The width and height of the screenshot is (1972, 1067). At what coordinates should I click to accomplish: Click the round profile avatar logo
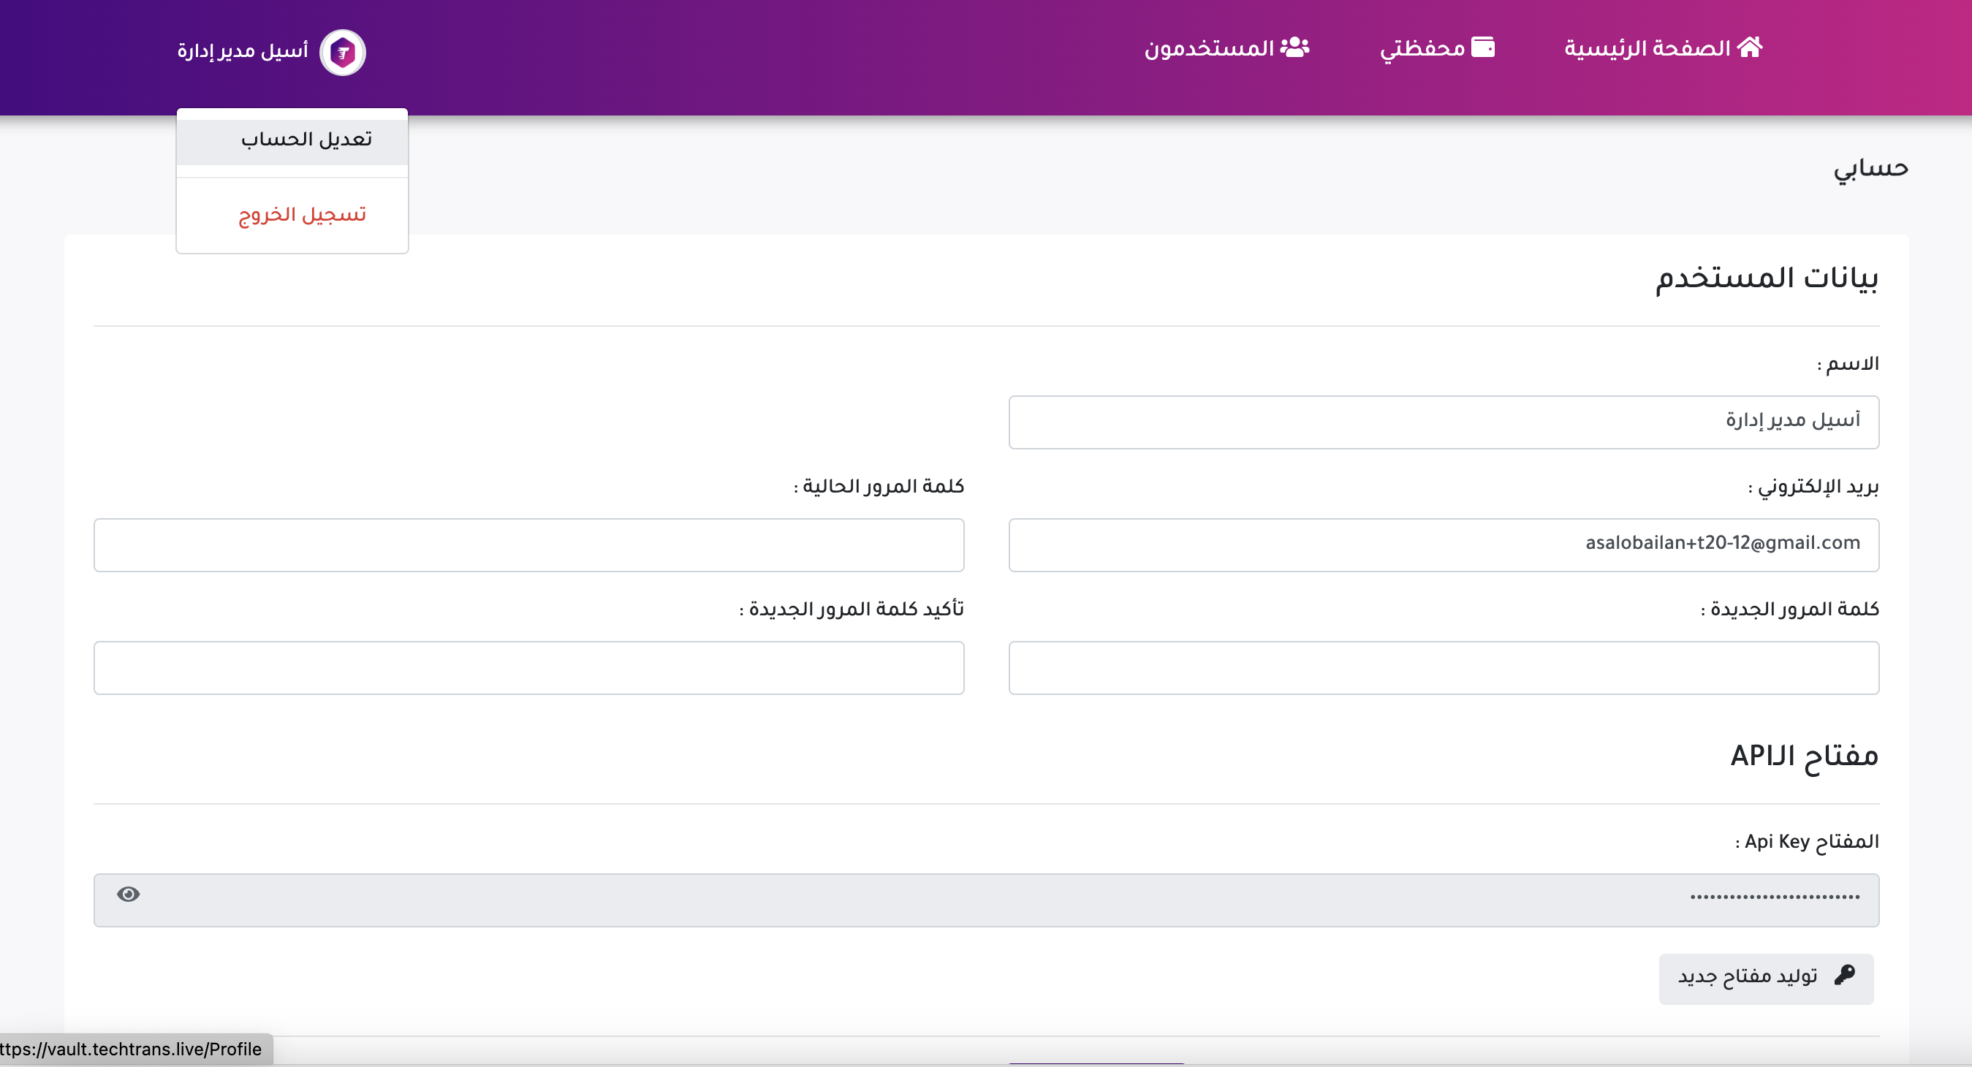[342, 52]
